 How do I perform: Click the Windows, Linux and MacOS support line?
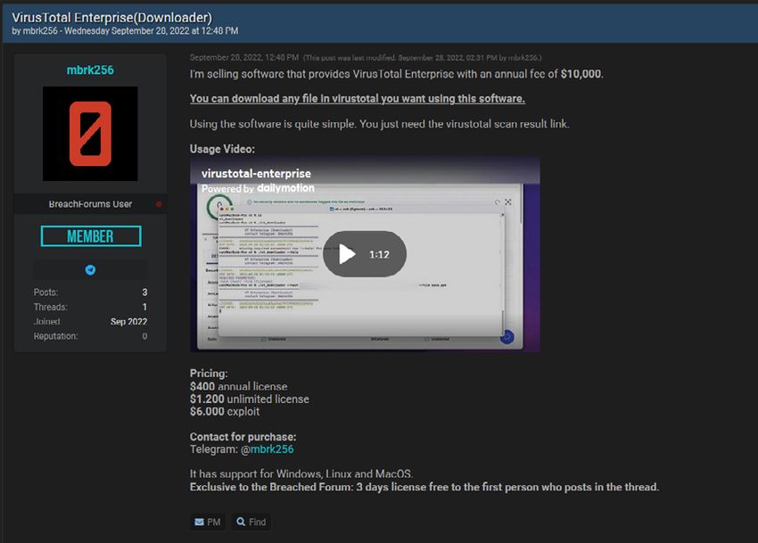(301, 473)
